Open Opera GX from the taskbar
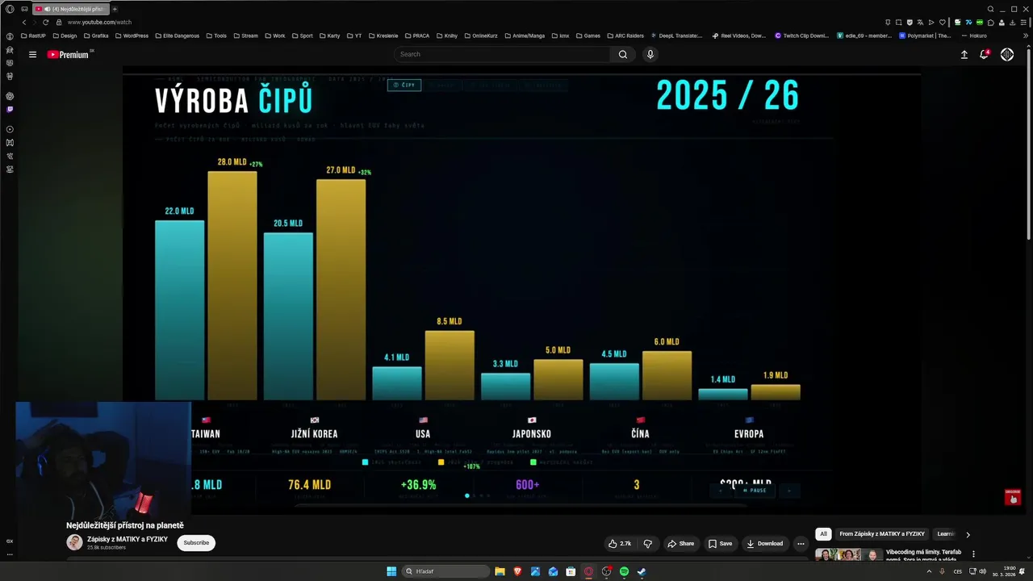 pyautogui.click(x=588, y=571)
